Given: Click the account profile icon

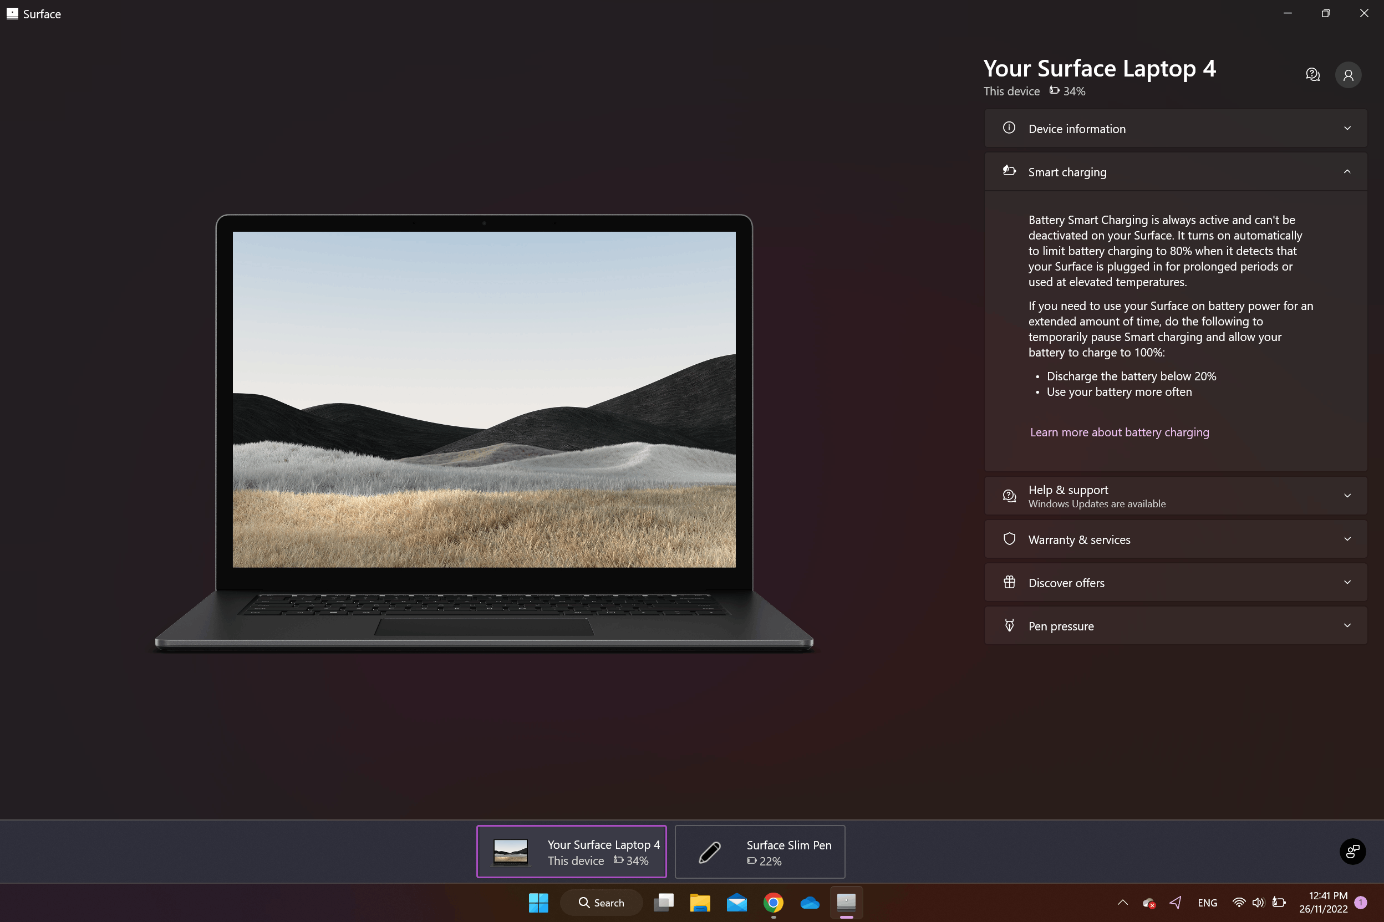Looking at the screenshot, I should pyautogui.click(x=1347, y=75).
